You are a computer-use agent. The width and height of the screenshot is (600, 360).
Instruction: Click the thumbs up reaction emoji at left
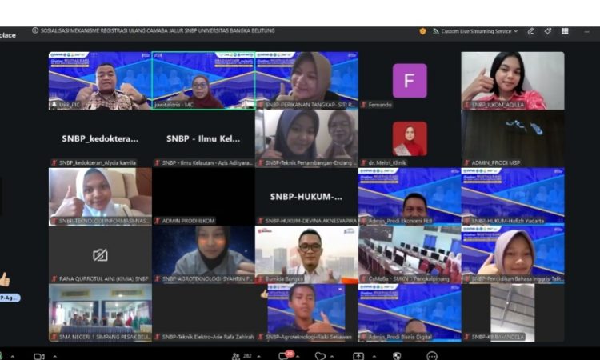[x=5, y=279]
